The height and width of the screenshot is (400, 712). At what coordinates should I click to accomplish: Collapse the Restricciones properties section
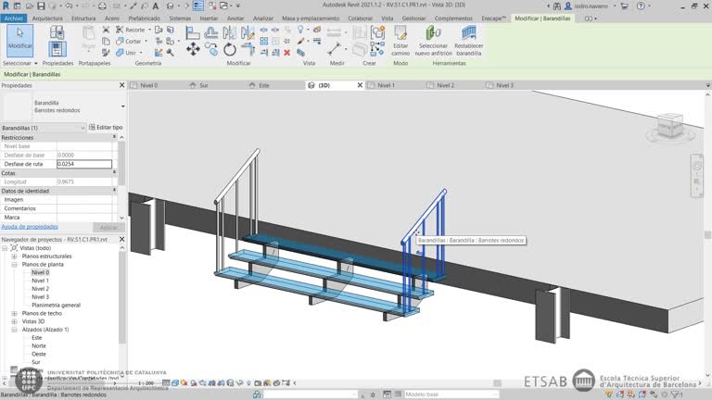[114, 137]
